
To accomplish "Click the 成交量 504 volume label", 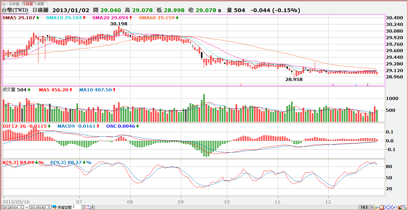I will click(x=16, y=90).
